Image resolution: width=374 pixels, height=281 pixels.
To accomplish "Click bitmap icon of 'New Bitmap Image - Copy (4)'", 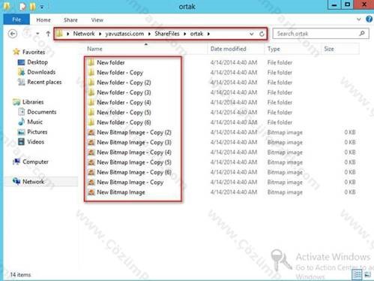I will [91, 153].
